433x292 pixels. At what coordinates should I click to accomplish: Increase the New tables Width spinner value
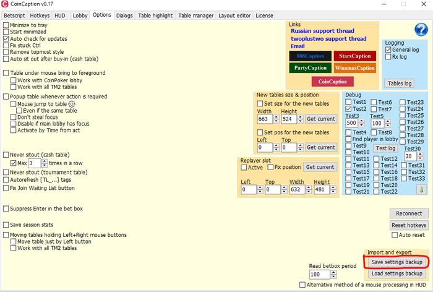pos(276,116)
